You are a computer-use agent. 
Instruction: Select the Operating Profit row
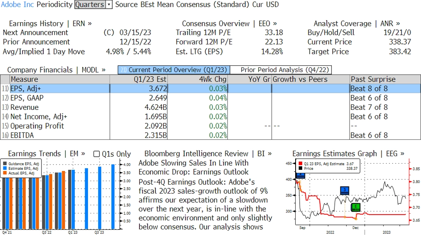(210, 126)
